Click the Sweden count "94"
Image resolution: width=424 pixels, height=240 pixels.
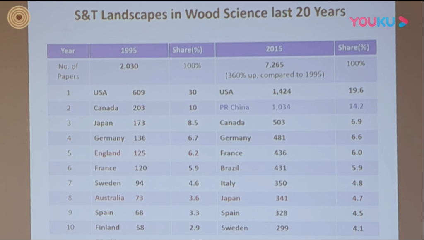[x=140, y=183]
